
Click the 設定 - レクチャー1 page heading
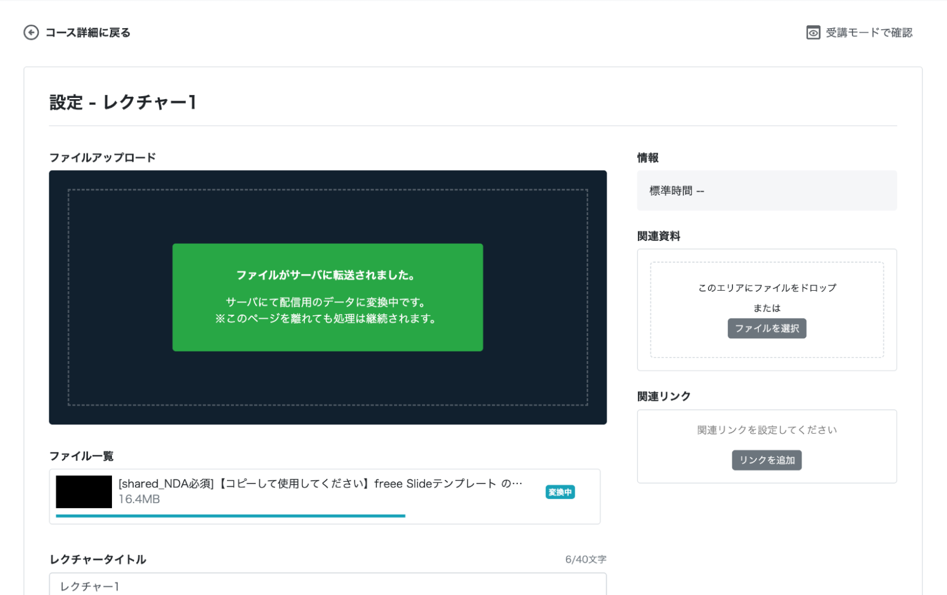[123, 102]
